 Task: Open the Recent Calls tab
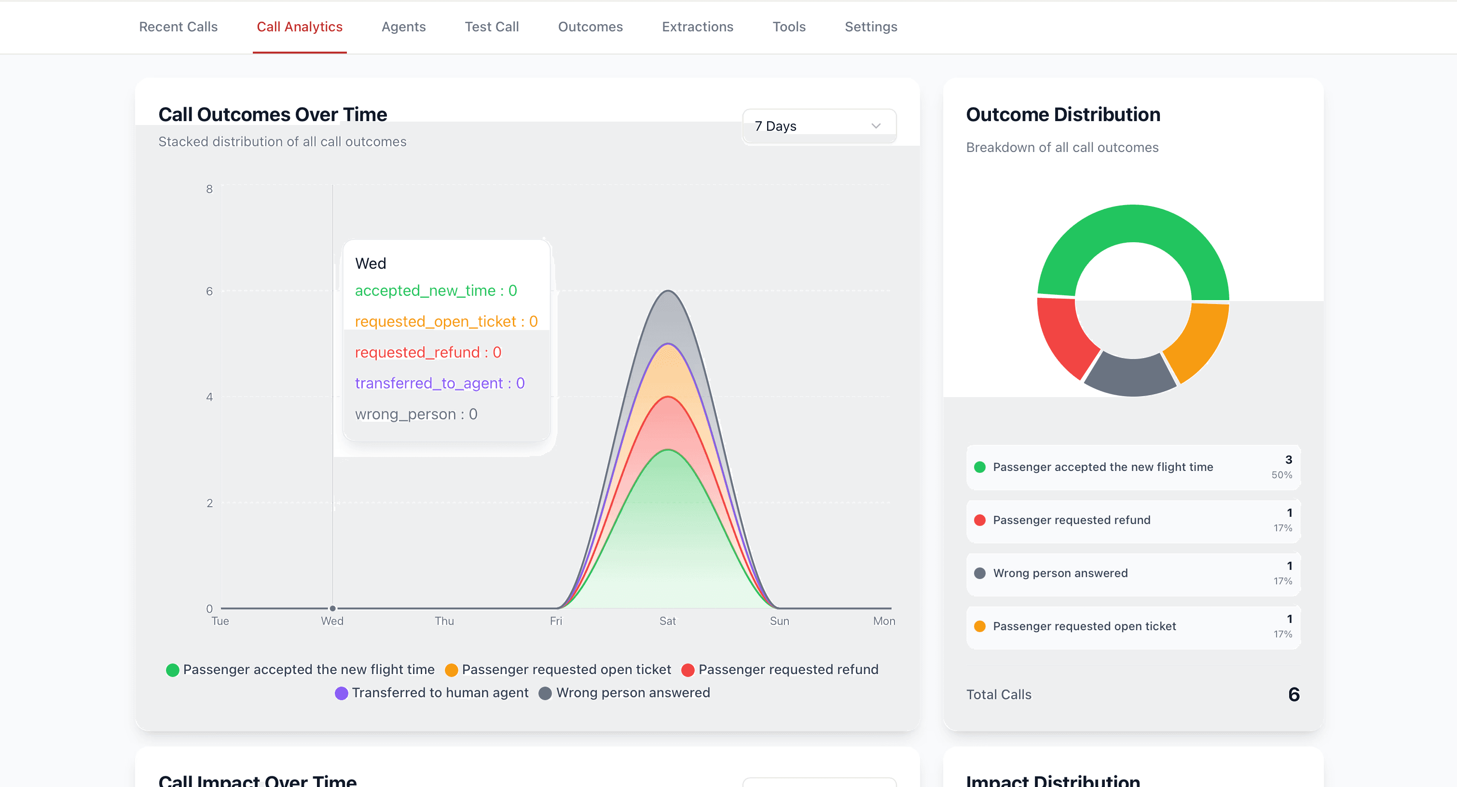point(178,27)
